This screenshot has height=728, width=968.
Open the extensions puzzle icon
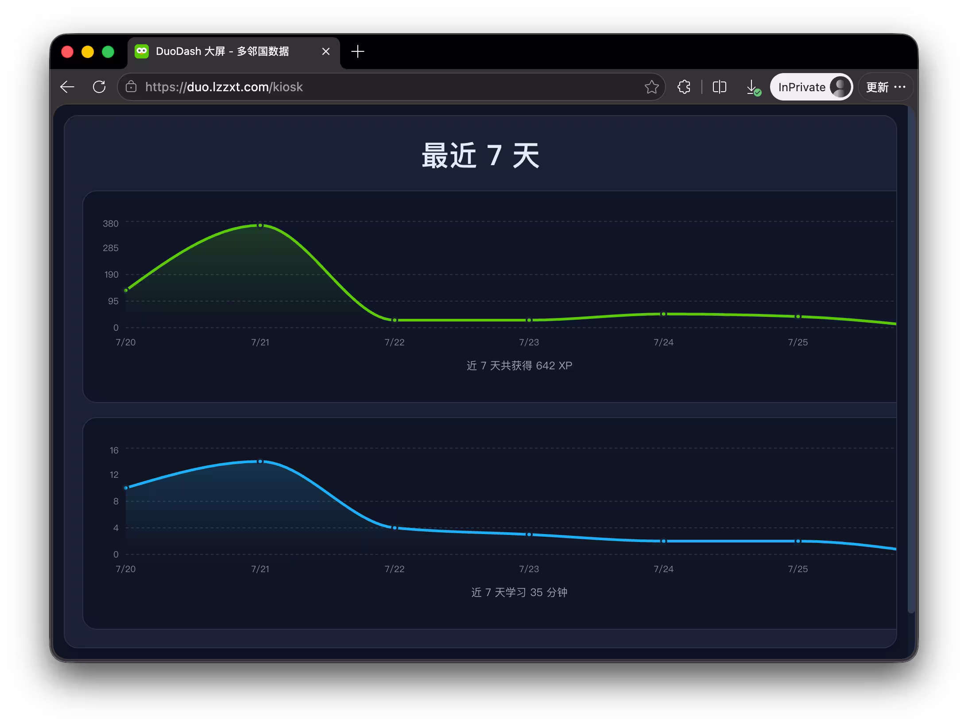[x=684, y=87]
